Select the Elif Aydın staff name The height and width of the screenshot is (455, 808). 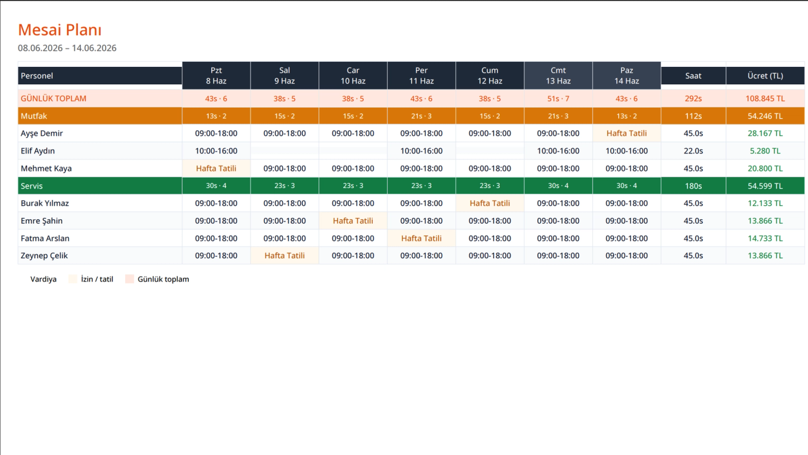38,151
